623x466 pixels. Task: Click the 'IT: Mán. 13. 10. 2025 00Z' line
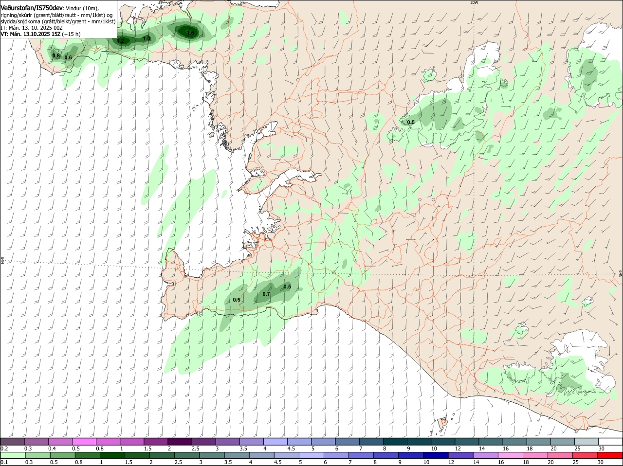[32, 28]
